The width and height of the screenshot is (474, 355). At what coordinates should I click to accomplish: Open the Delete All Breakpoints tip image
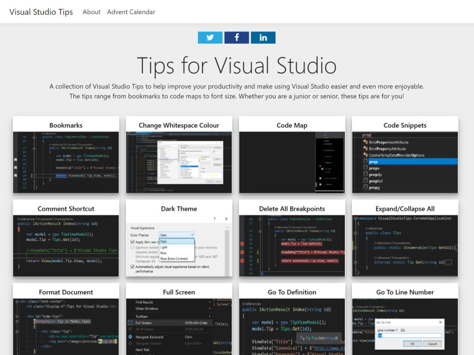[x=292, y=246]
